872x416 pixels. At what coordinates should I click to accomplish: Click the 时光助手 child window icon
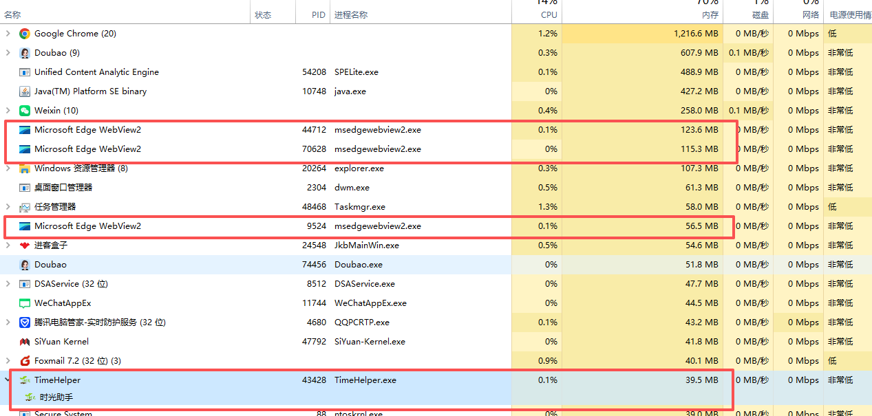[30, 397]
